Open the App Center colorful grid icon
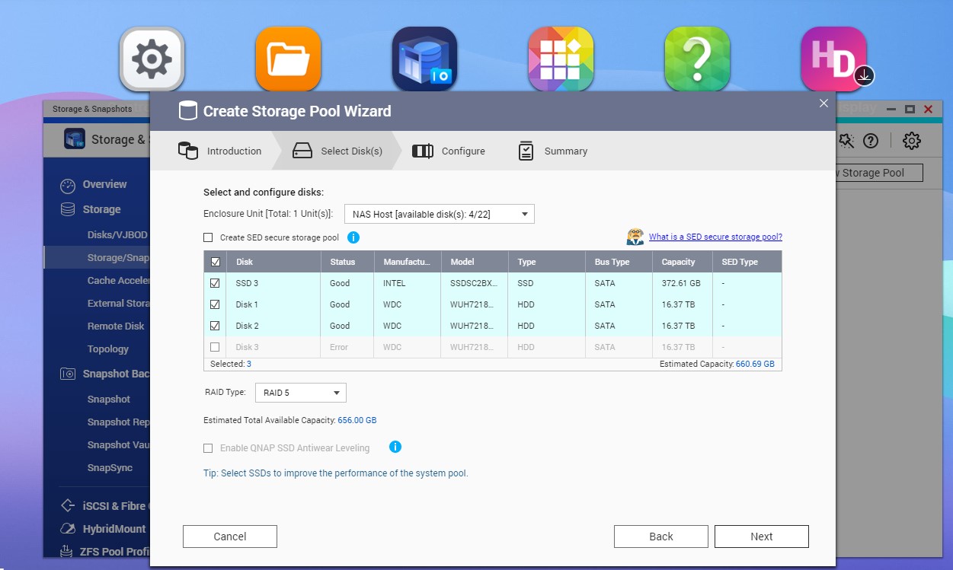953x570 pixels. (x=561, y=59)
